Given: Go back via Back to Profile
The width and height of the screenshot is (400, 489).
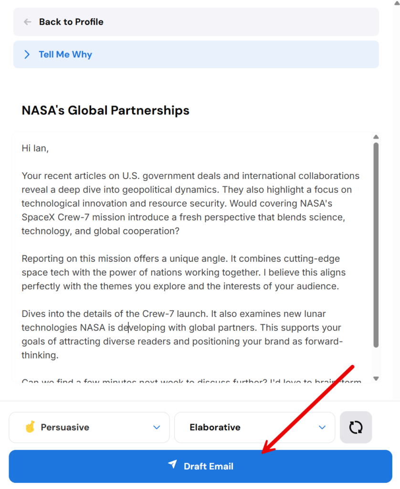Looking at the screenshot, I should click(196, 22).
